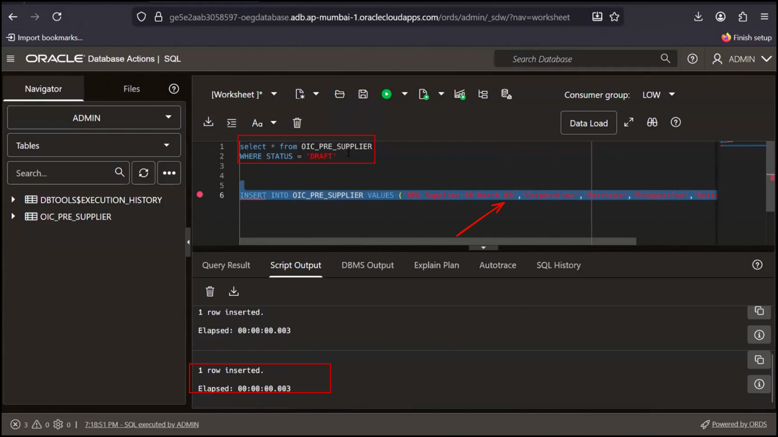The width and height of the screenshot is (778, 437).
Task: Save the worksheet with disk icon
Action: click(363, 94)
